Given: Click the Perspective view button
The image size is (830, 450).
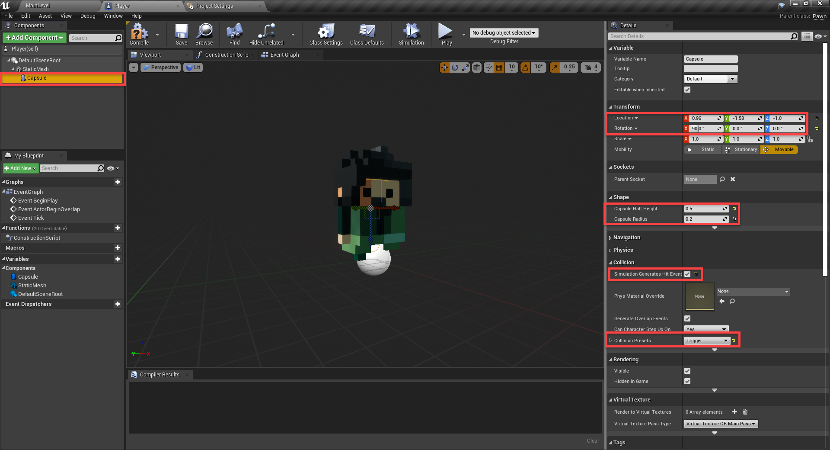Looking at the screenshot, I should click(160, 67).
